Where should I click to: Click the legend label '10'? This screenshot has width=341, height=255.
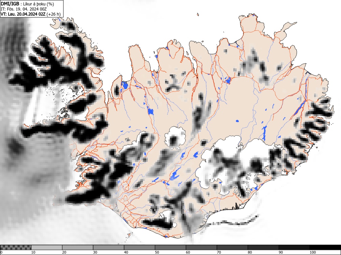(x=33, y=252)
